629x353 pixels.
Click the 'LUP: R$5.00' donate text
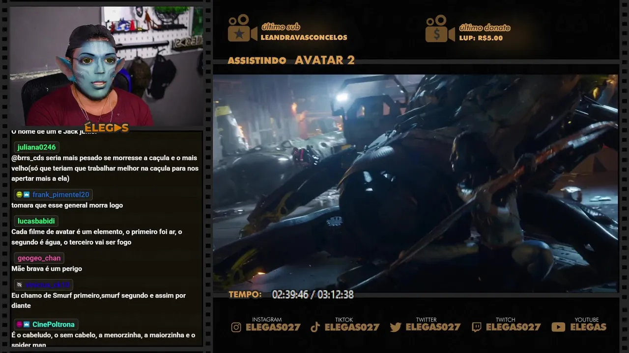point(481,38)
